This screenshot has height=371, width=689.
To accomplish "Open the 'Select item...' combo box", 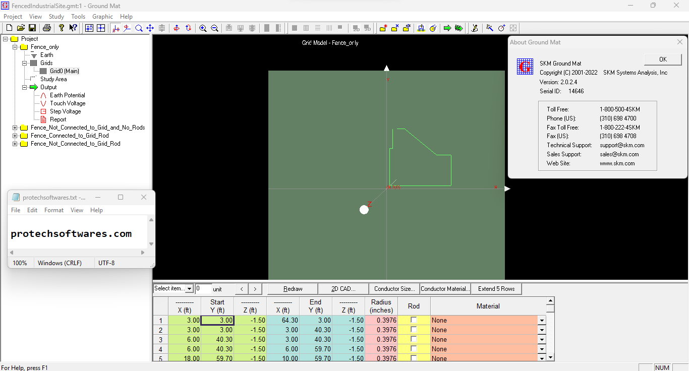I will [174, 289].
